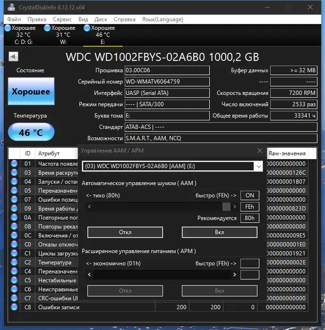Click the AAM ON status field
The width and height of the screenshot is (325, 330).
click(x=250, y=195)
